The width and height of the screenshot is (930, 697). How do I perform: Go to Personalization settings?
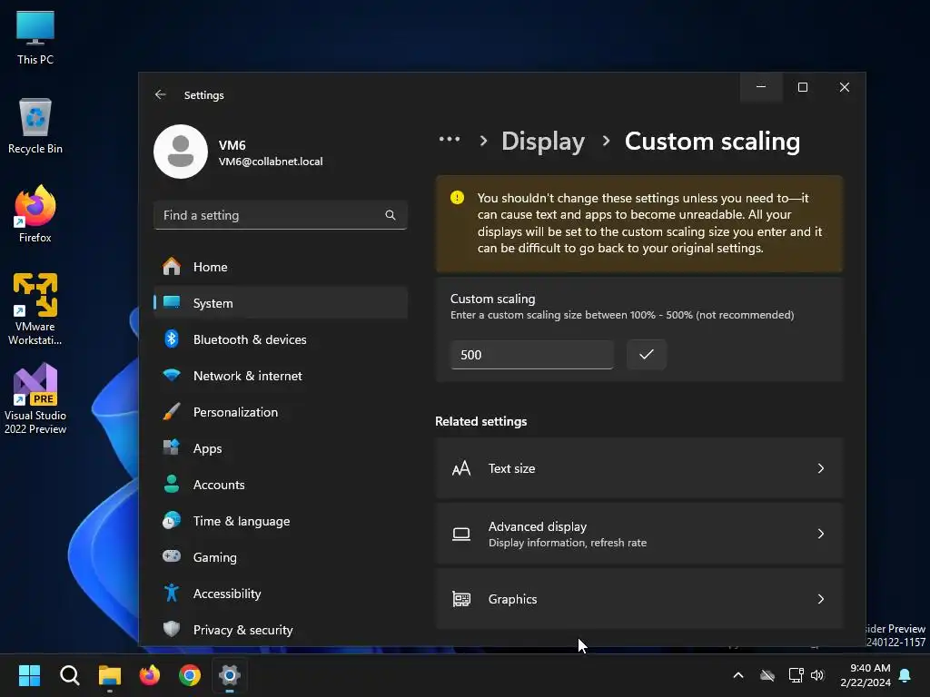(280, 412)
